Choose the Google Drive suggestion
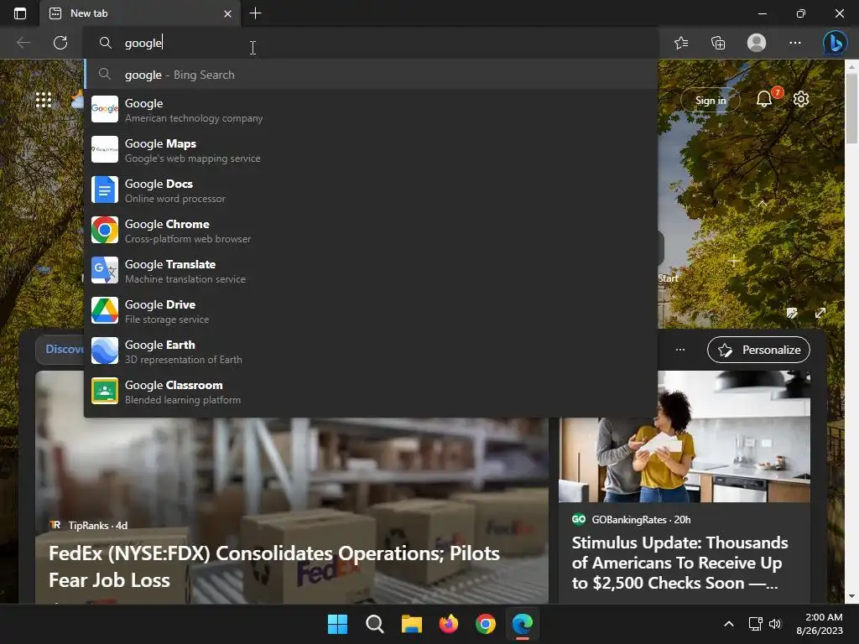 pos(371,311)
